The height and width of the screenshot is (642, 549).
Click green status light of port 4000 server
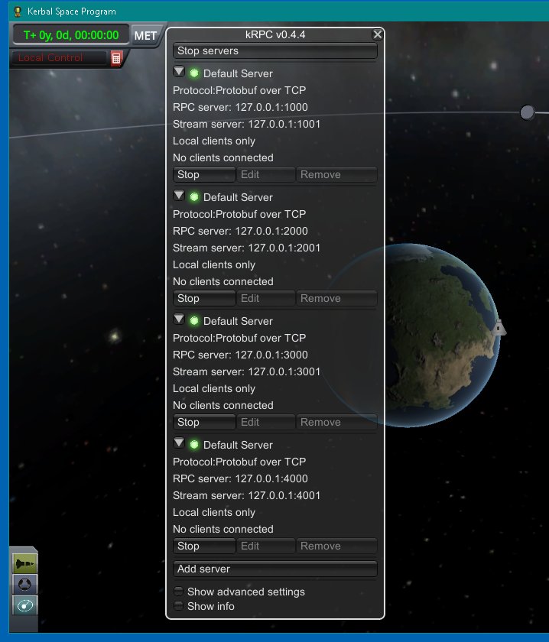(x=194, y=445)
